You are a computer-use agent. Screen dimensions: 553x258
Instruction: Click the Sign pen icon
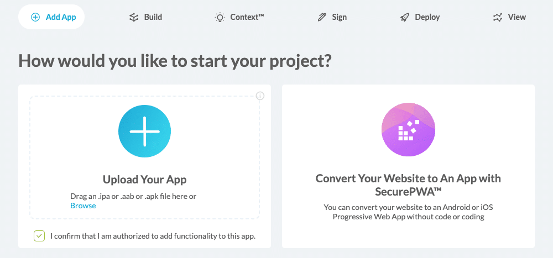coord(322,17)
